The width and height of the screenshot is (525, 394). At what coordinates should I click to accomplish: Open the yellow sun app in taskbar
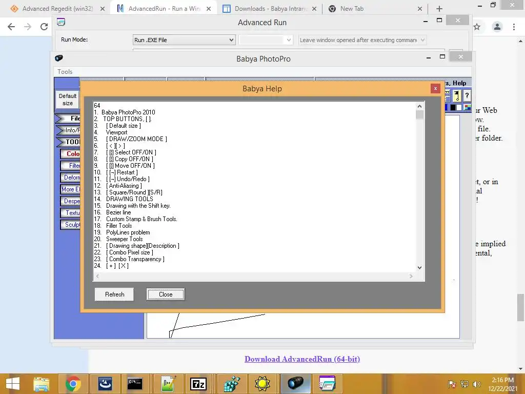point(262,384)
